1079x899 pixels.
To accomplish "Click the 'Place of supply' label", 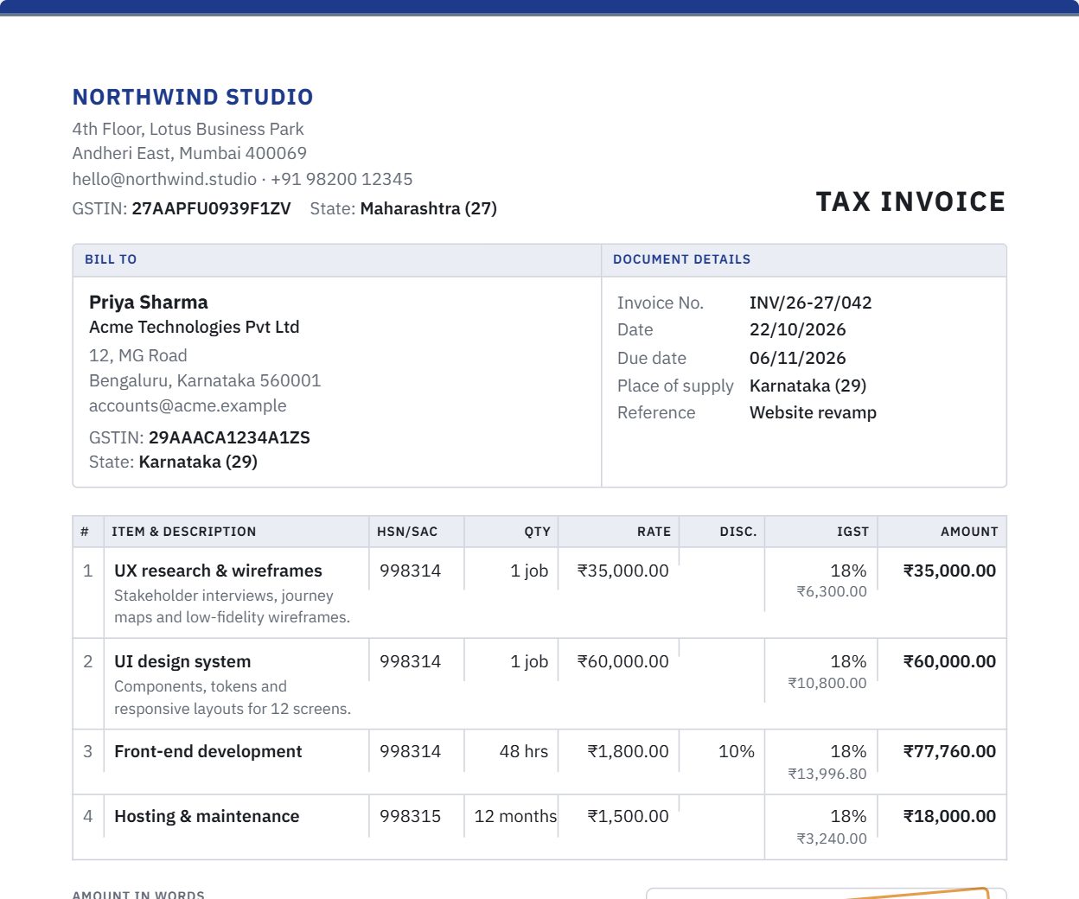I will [675, 386].
